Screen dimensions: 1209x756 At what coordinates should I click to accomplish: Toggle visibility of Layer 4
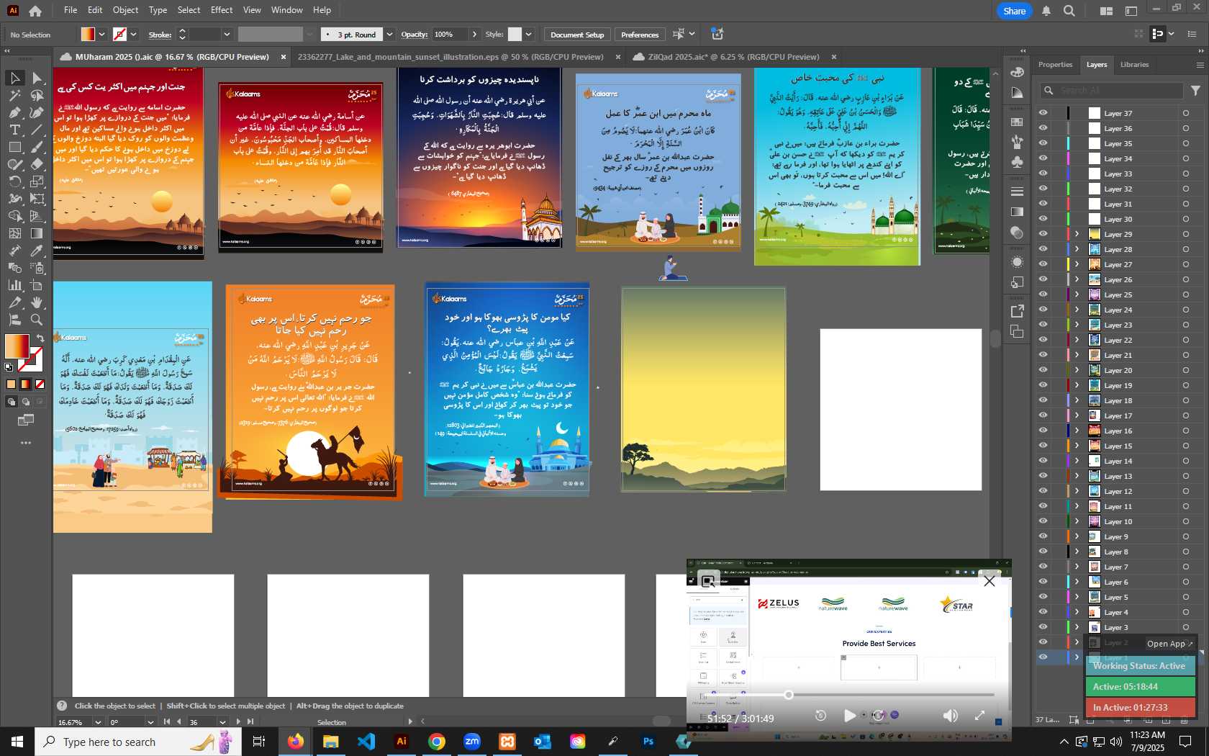[x=1043, y=612]
